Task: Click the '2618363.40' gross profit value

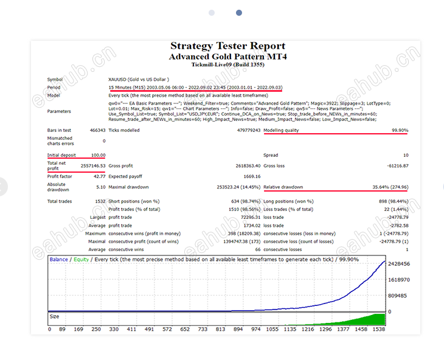Action: click(248, 165)
